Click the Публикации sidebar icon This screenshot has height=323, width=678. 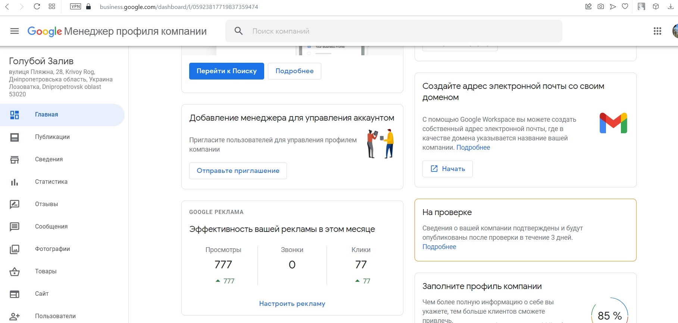[15, 137]
